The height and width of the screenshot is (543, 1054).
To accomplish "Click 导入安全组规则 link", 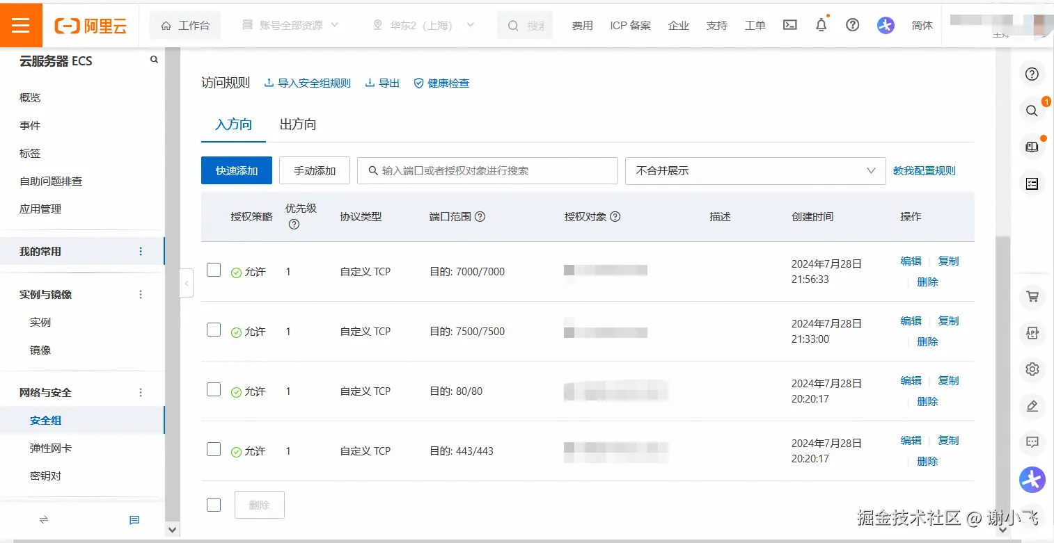I will click(308, 83).
